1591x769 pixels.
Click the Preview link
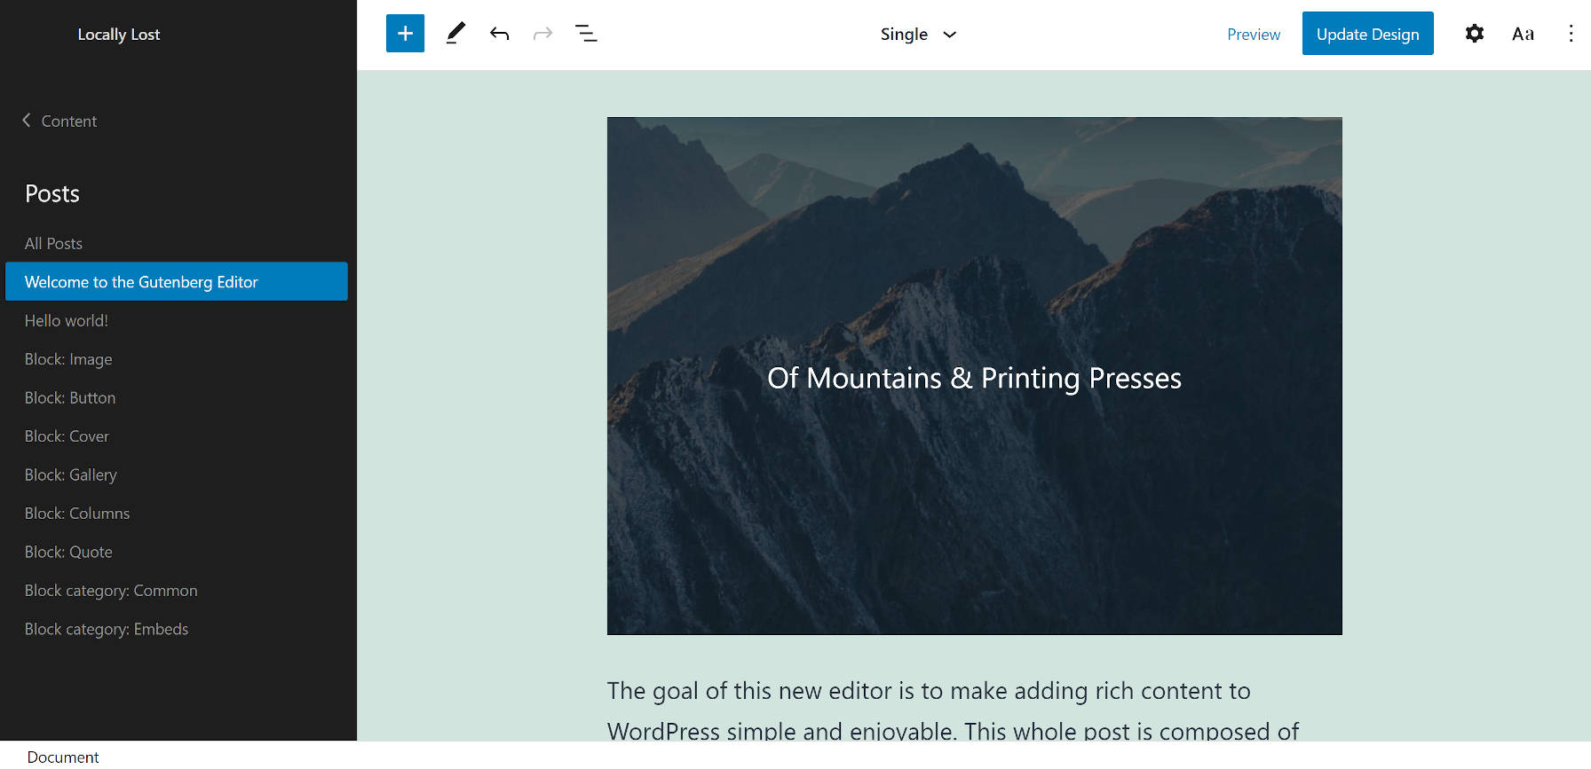(1254, 34)
